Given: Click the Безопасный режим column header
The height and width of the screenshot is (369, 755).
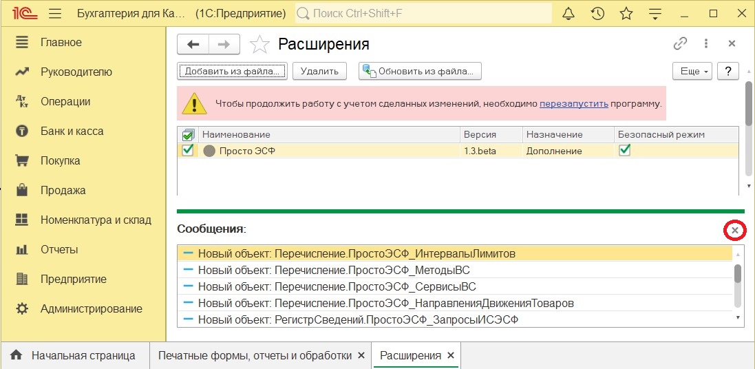Looking at the screenshot, I should 676,134.
